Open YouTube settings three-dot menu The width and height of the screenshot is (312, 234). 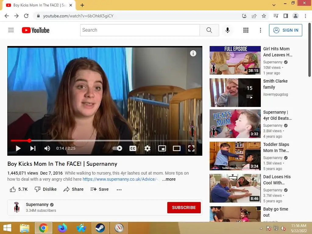pos(260,30)
